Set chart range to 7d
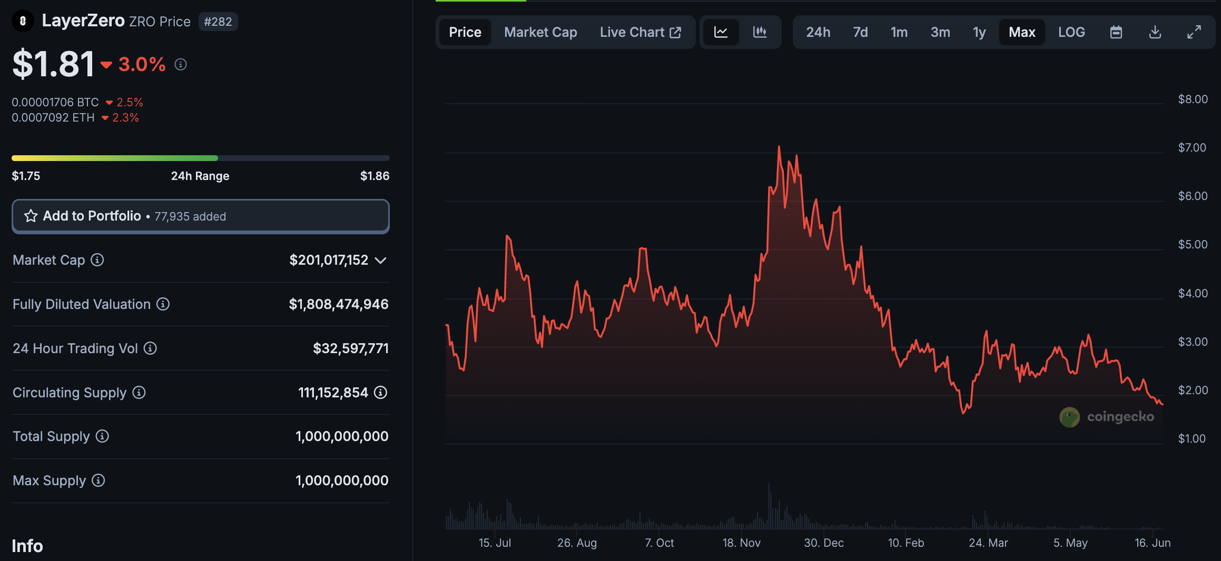Image resolution: width=1221 pixels, height=561 pixels. [x=860, y=32]
